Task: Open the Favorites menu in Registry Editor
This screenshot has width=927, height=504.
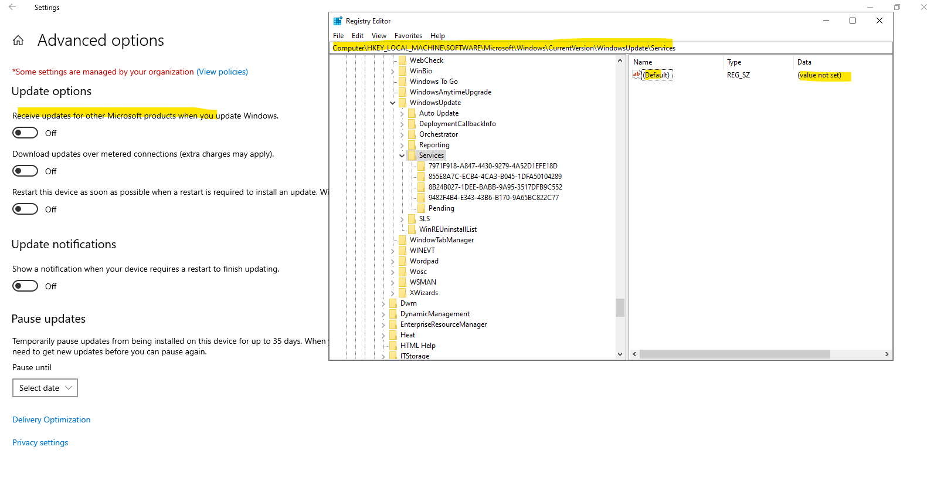Action: tap(408, 36)
